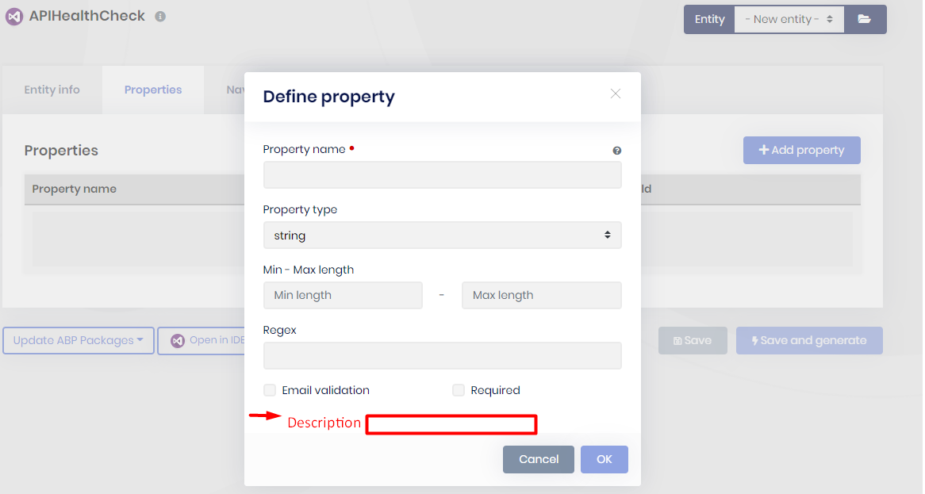The image size is (925, 494).
Task: Open the New entity selector
Action: click(x=789, y=19)
